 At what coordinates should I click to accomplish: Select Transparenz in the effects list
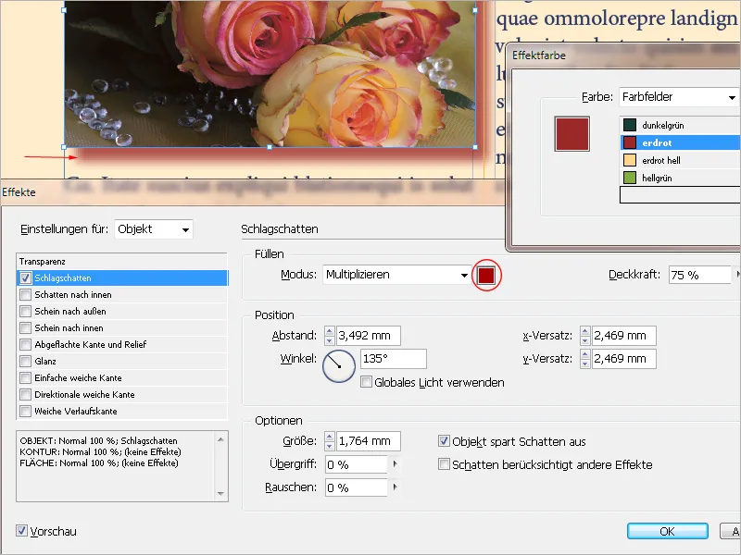pos(122,262)
